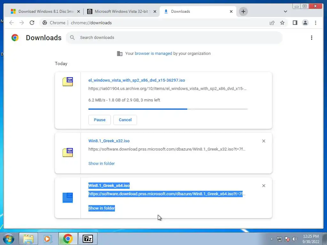Open the Win8.1_Greek_x32.iso file link
This screenshot has height=245, width=327.
[109, 141]
